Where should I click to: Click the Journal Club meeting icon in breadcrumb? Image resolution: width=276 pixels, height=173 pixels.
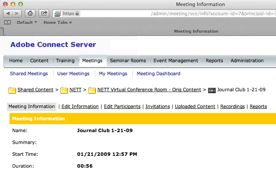pos(212,91)
